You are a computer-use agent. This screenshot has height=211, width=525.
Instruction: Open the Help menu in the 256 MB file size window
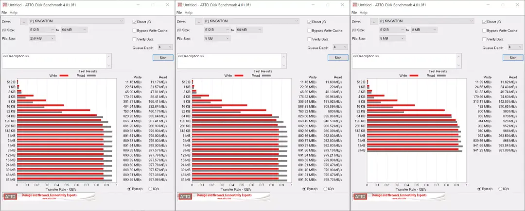(14, 13)
